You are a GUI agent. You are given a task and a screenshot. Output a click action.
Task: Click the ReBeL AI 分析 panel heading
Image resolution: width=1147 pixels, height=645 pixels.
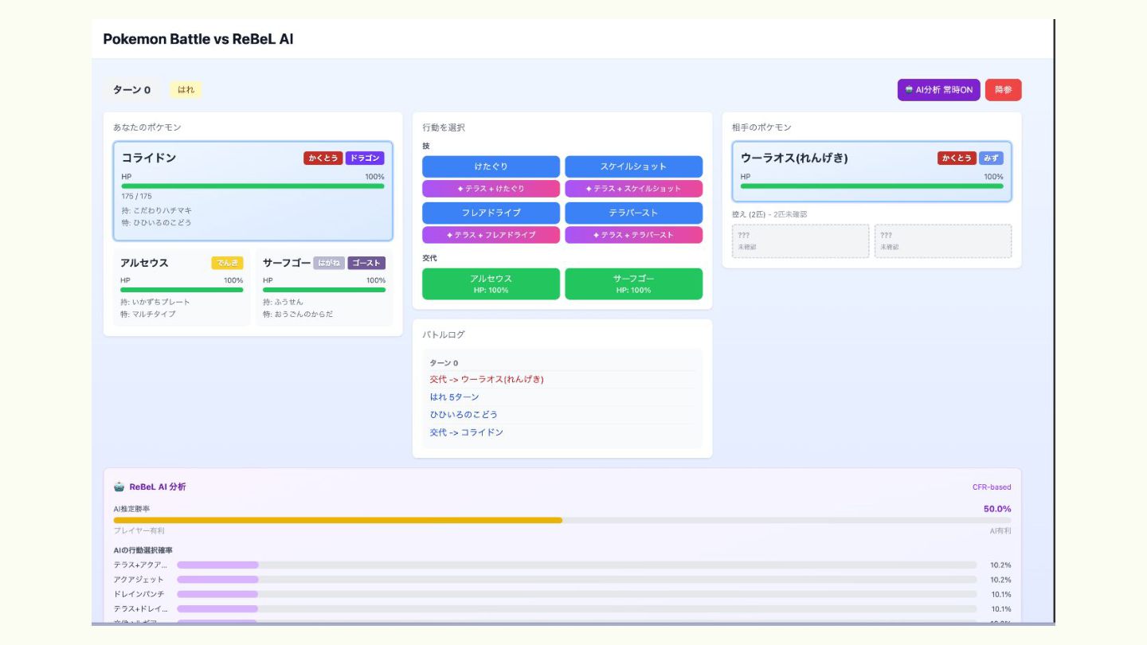(x=157, y=487)
